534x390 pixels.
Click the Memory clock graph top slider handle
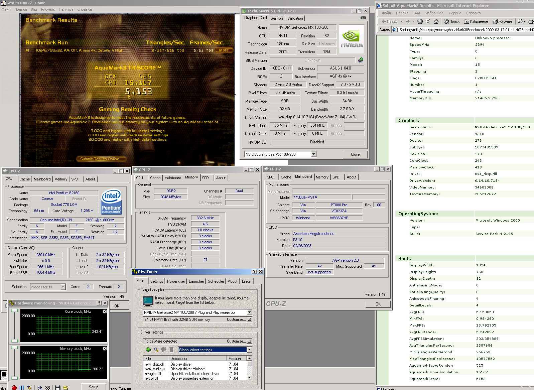click(x=14, y=348)
